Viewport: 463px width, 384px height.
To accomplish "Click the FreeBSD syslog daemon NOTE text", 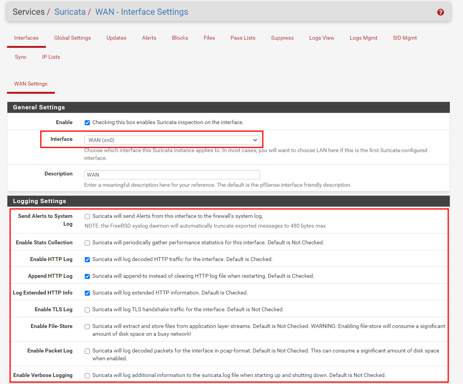I will 206,226.
